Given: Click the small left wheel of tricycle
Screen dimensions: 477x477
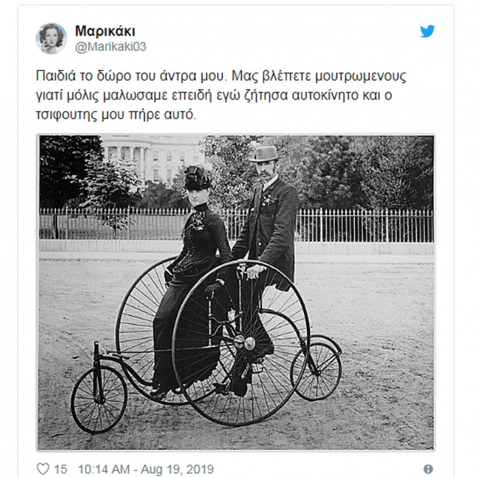Looking at the screenshot, I should coord(99,399).
